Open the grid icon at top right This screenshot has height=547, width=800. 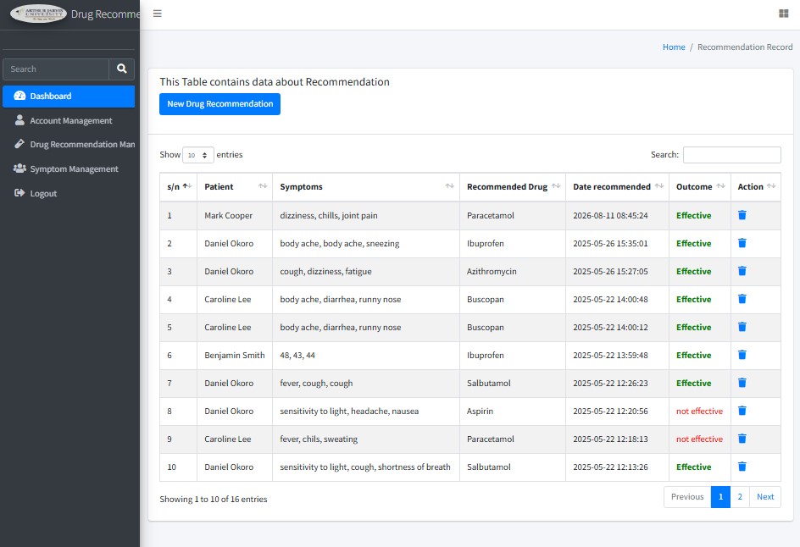point(784,14)
